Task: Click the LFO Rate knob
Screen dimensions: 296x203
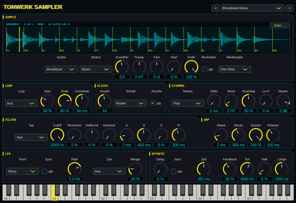Action: coord(75,169)
